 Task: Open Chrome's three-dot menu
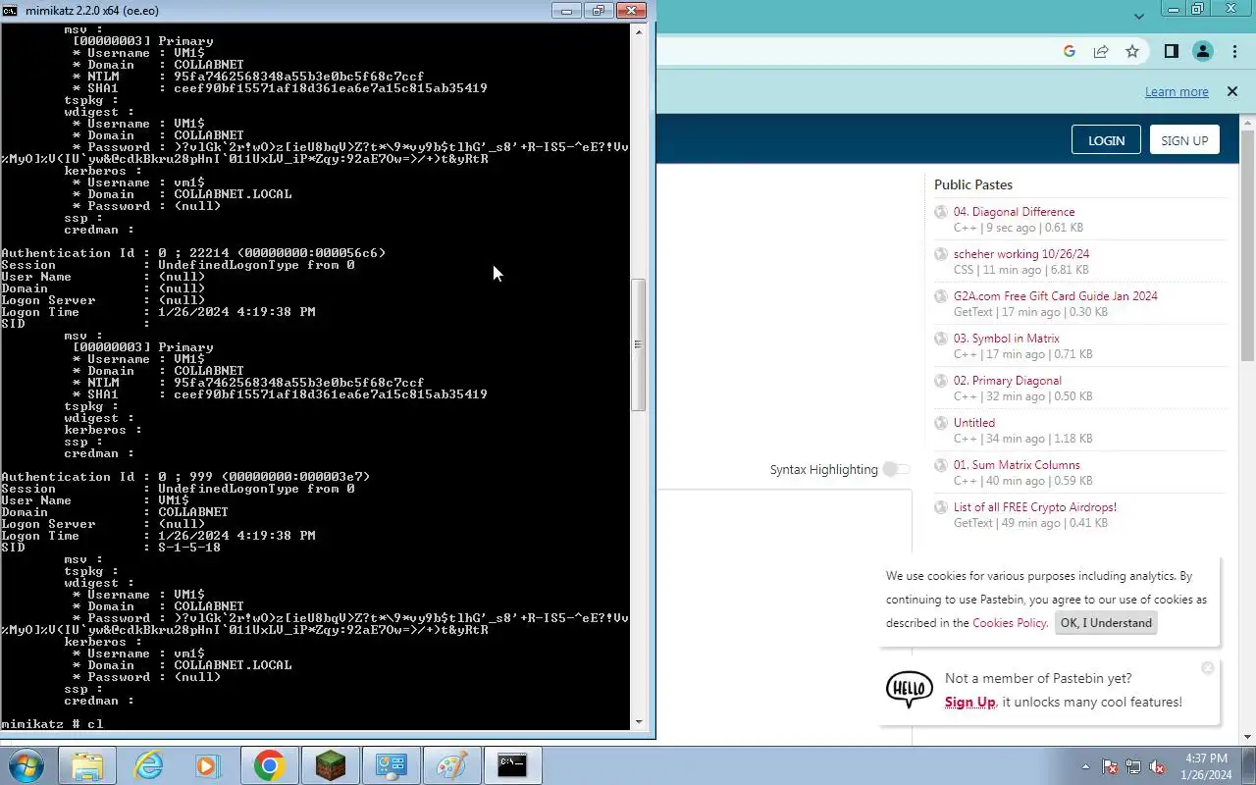(x=1233, y=52)
